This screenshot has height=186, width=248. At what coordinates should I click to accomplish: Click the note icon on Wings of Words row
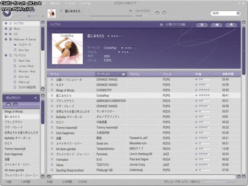(52, 90)
